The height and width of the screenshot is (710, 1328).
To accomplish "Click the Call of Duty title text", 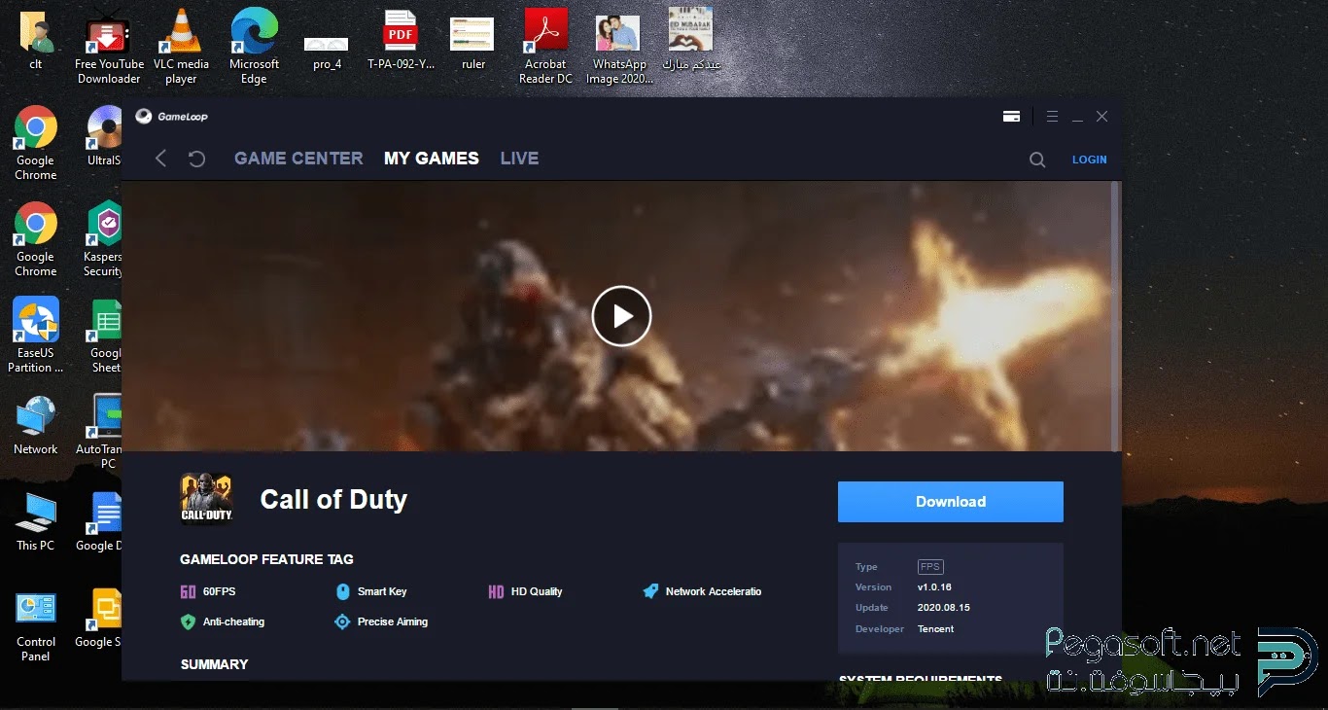I will [333, 500].
